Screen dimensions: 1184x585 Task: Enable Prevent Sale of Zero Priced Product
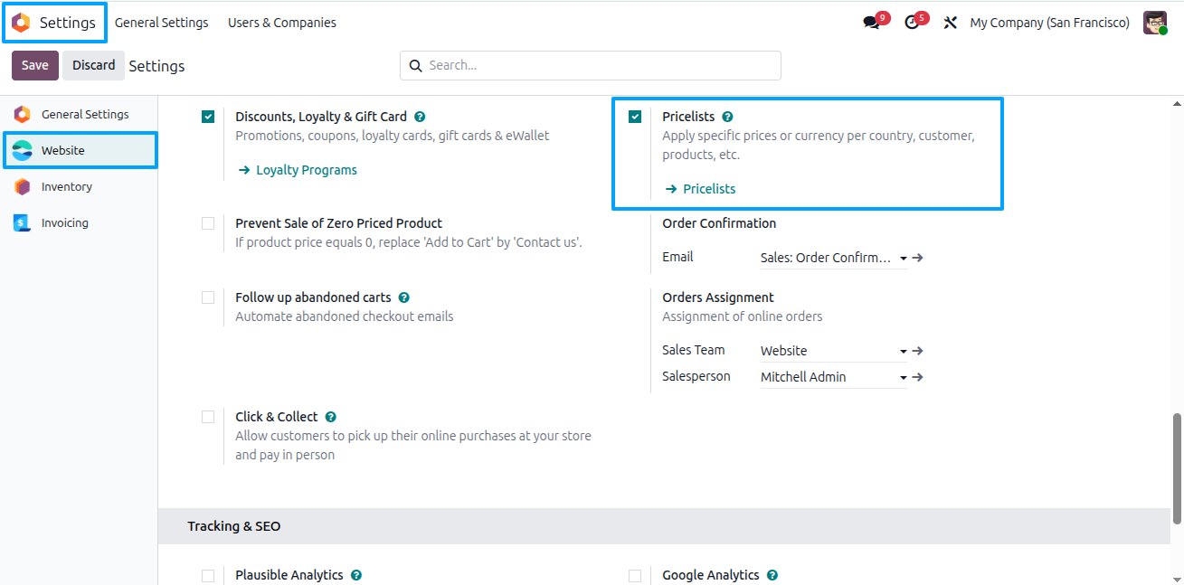208,223
